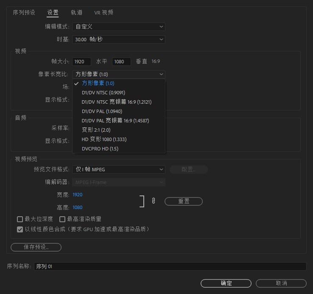
Task: Toggle the width-height link chain icon
Action: tap(153, 201)
